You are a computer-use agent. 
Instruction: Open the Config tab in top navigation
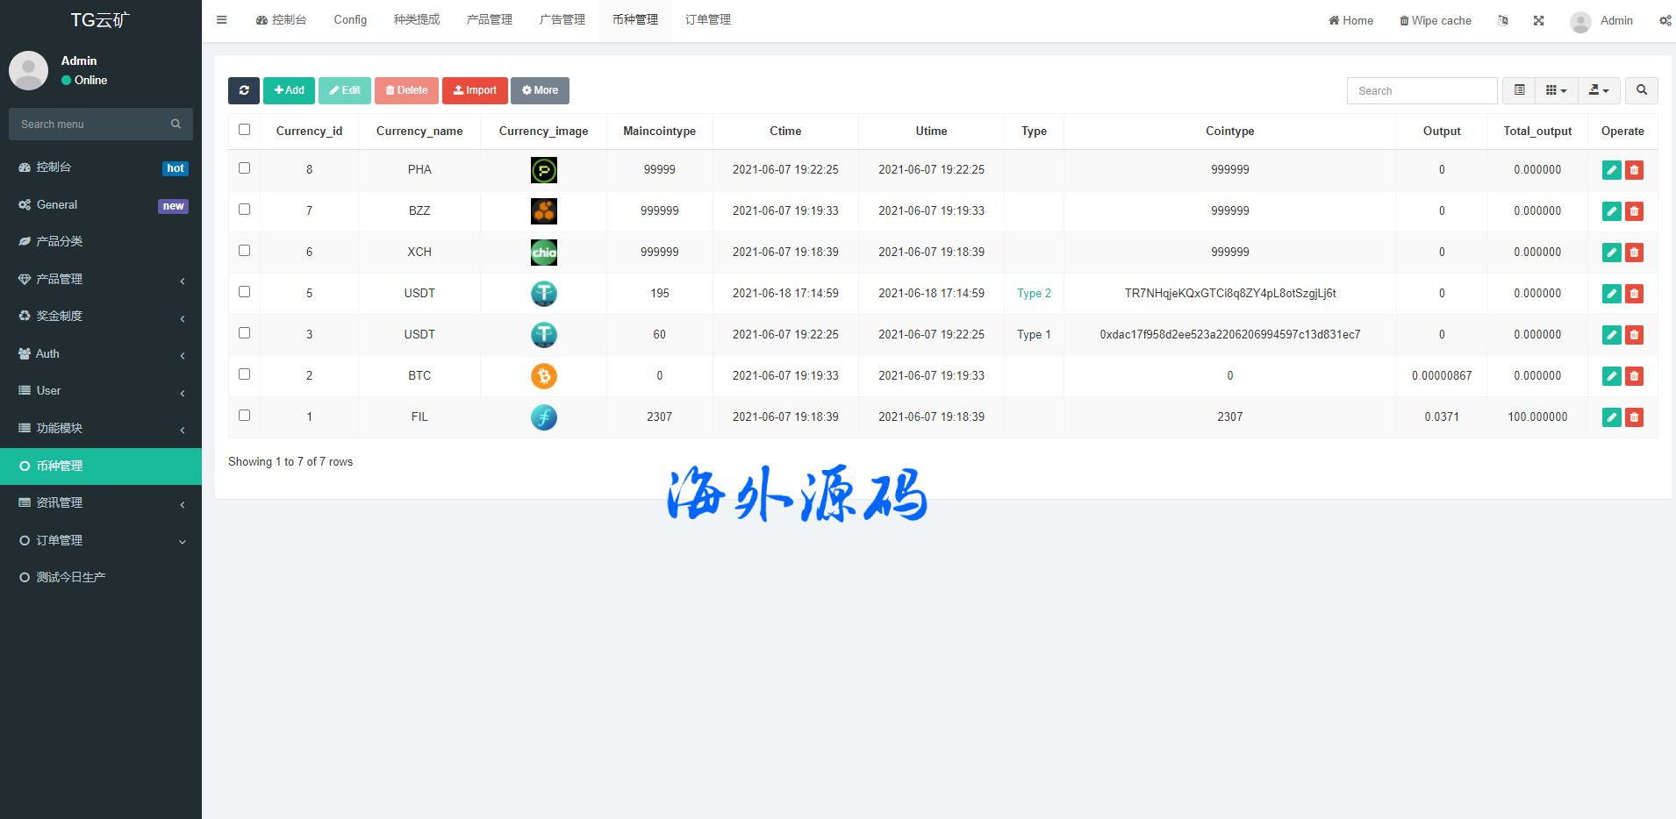click(350, 20)
